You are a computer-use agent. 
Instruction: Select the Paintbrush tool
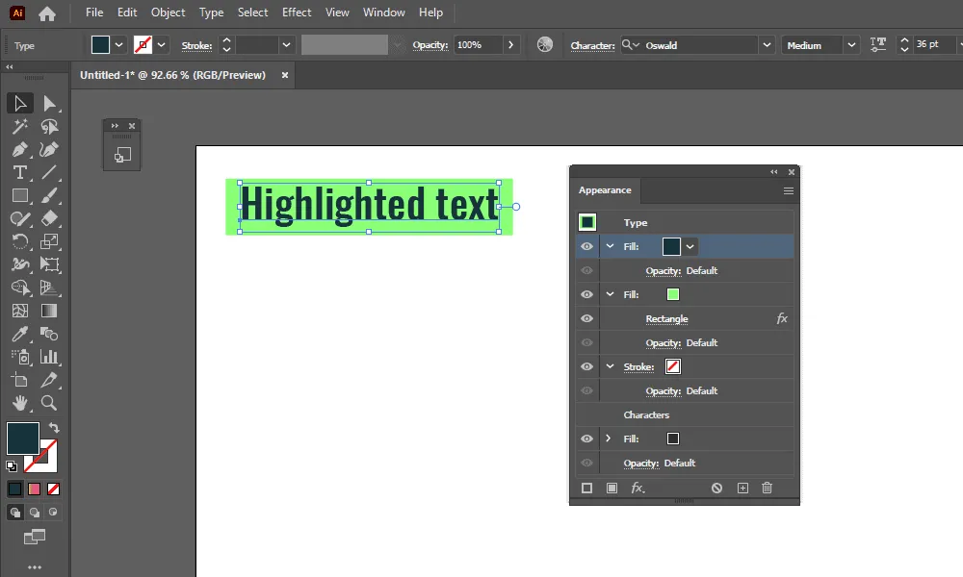click(x=49, y=195)
